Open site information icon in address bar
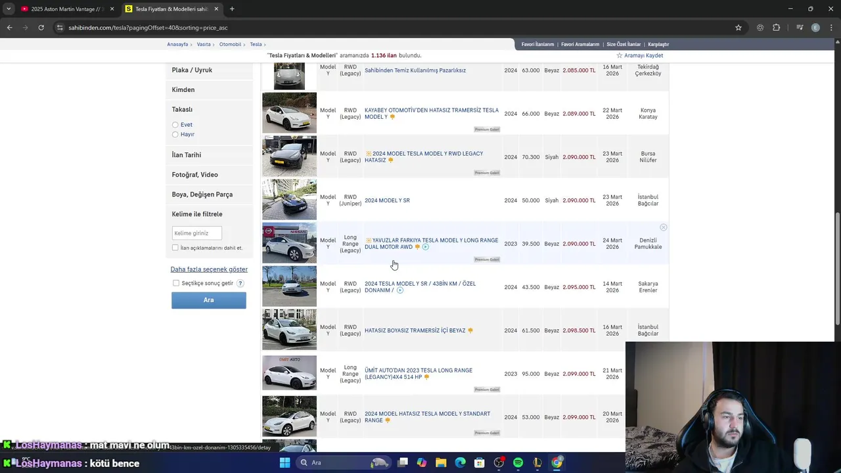The width and height of the screenshot is (841, 473). coord(60,28)
